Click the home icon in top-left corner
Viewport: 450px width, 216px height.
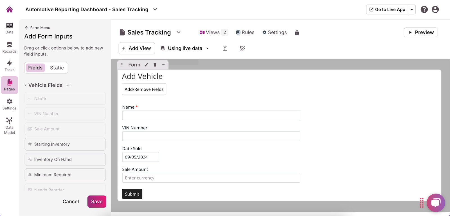pos(10,10)
